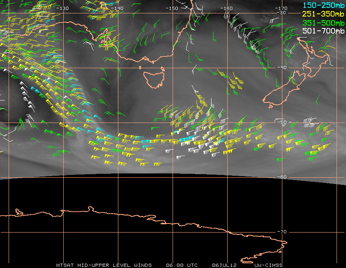The height and width of the screenshot is (268, 346).
Task: Click the -40 latitude label
Action: tap(282, 67)
